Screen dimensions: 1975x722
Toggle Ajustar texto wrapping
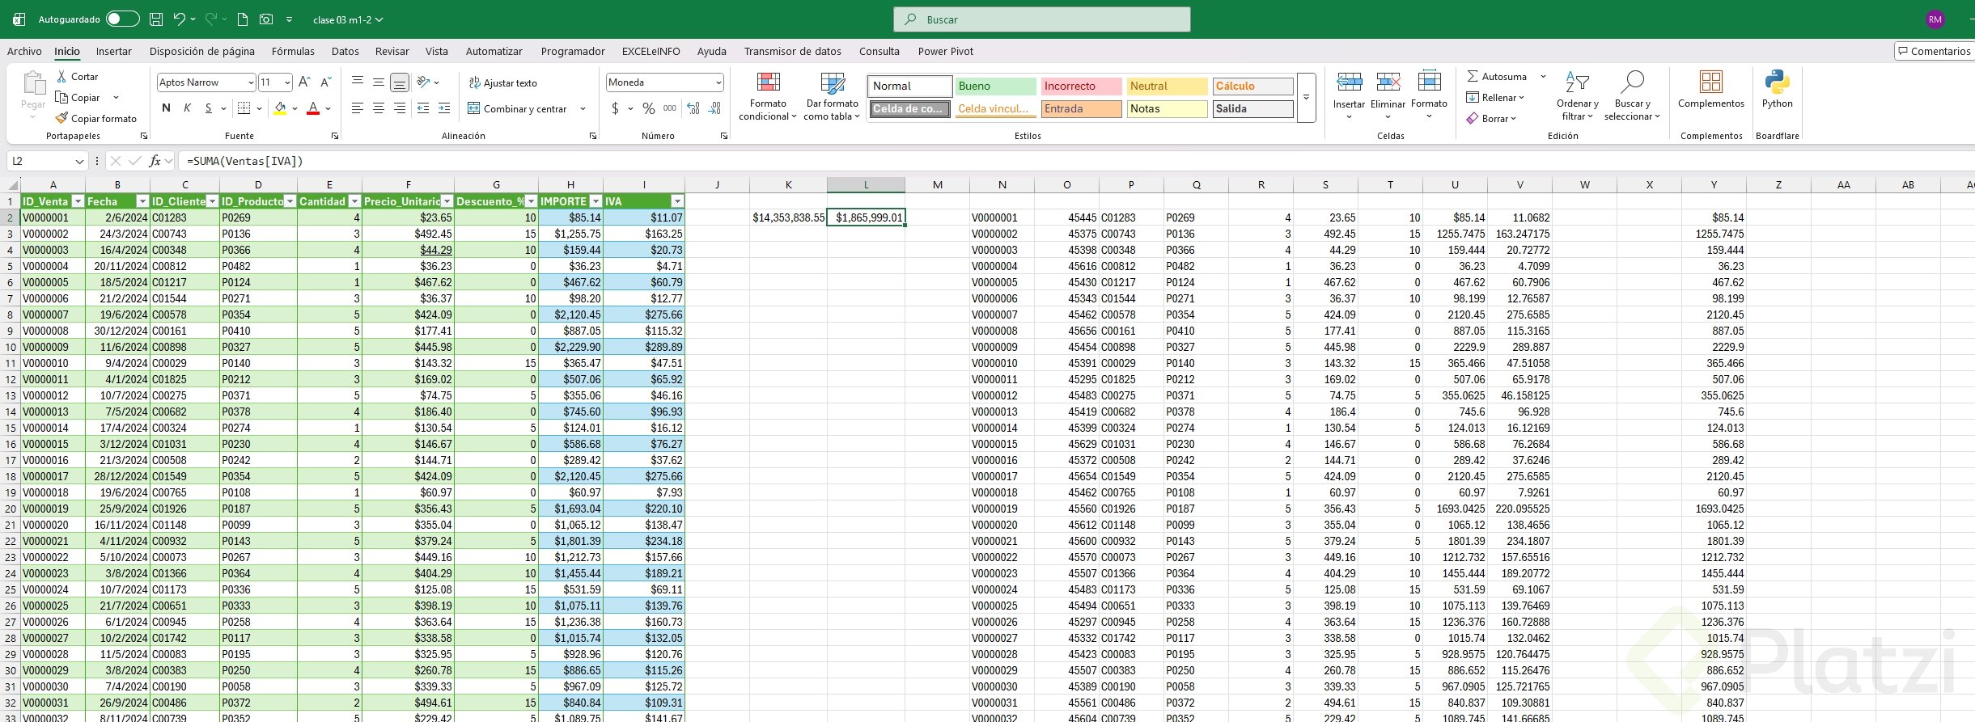click(x=502, y=83)
